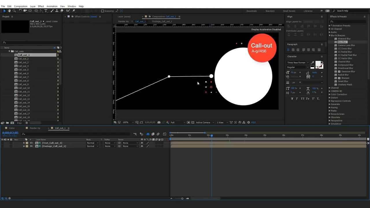Select the Horizontal Type tool
This screenshot has height=208, width=370.
(46, 11)
